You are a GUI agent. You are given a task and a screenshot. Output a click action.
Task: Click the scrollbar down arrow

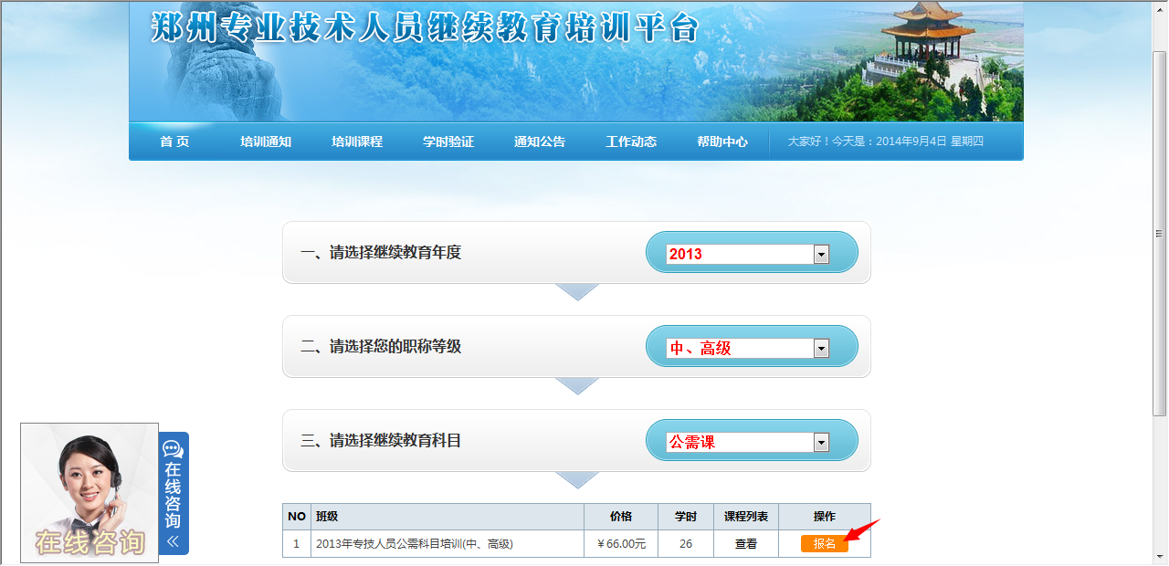pos(1160,557)
